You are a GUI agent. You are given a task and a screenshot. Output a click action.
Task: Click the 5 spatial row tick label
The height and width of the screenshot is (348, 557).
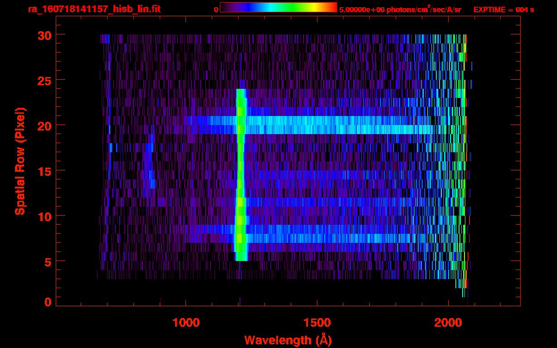[x=48, y=261]
